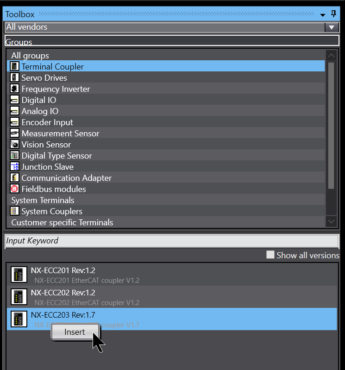
Task: Select Vision Sensor group
Action: coord(166,144)
